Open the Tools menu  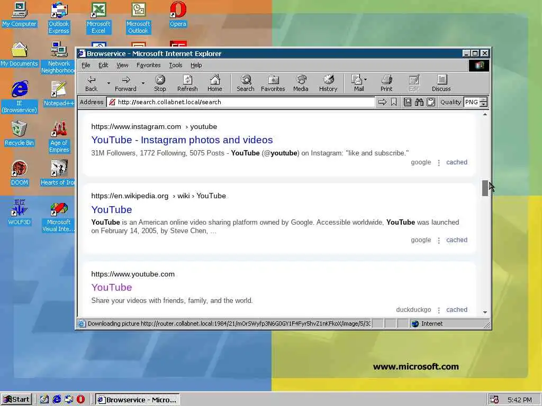pos(176,65)
